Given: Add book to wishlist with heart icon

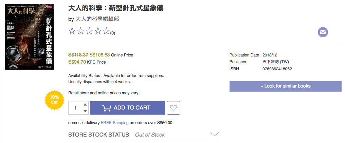Looking at the screenshot, I should click(174, 108).
